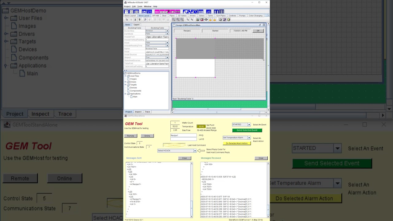The image size is (393, 221).
Task: Switch to the Basic Layout tab
Action: tap(130, 16)
